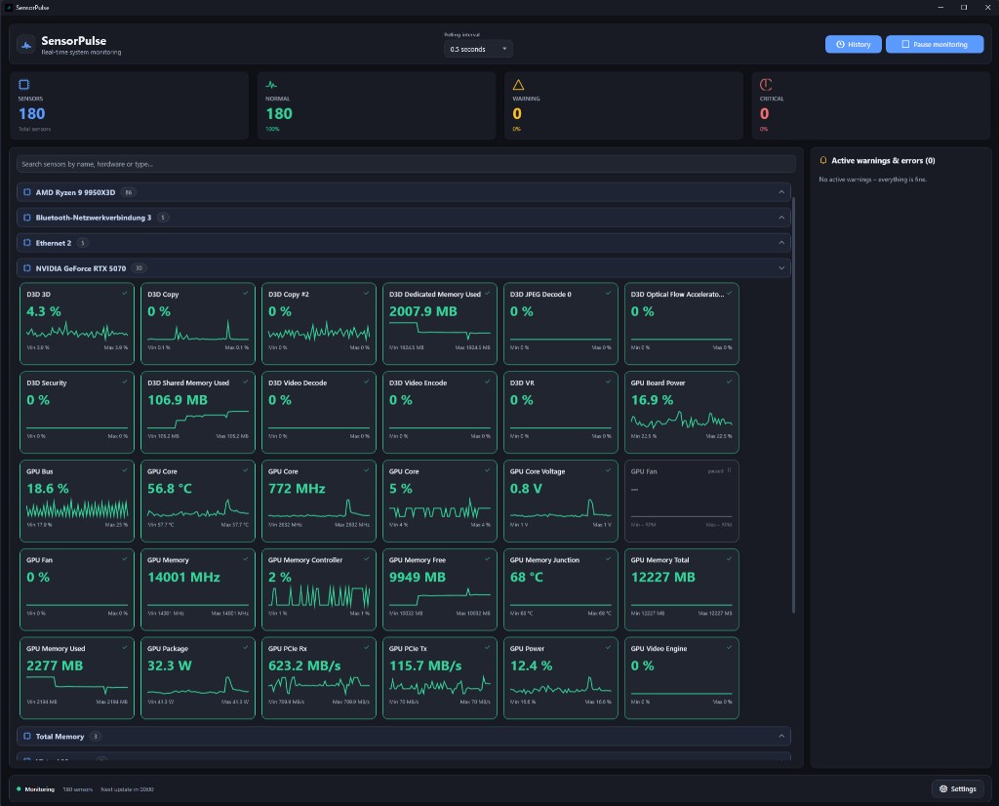Click the checkmark on D3D JPEG Decode 0 card
The height and width of the screenshot is (806, 999).
click(x=608, y=293)
